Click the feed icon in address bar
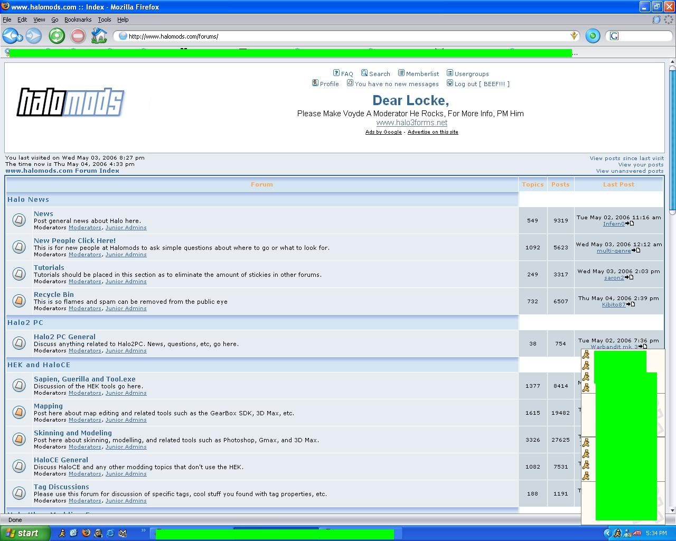The height and width of the screenshot is (541, 676). [574, 36]
